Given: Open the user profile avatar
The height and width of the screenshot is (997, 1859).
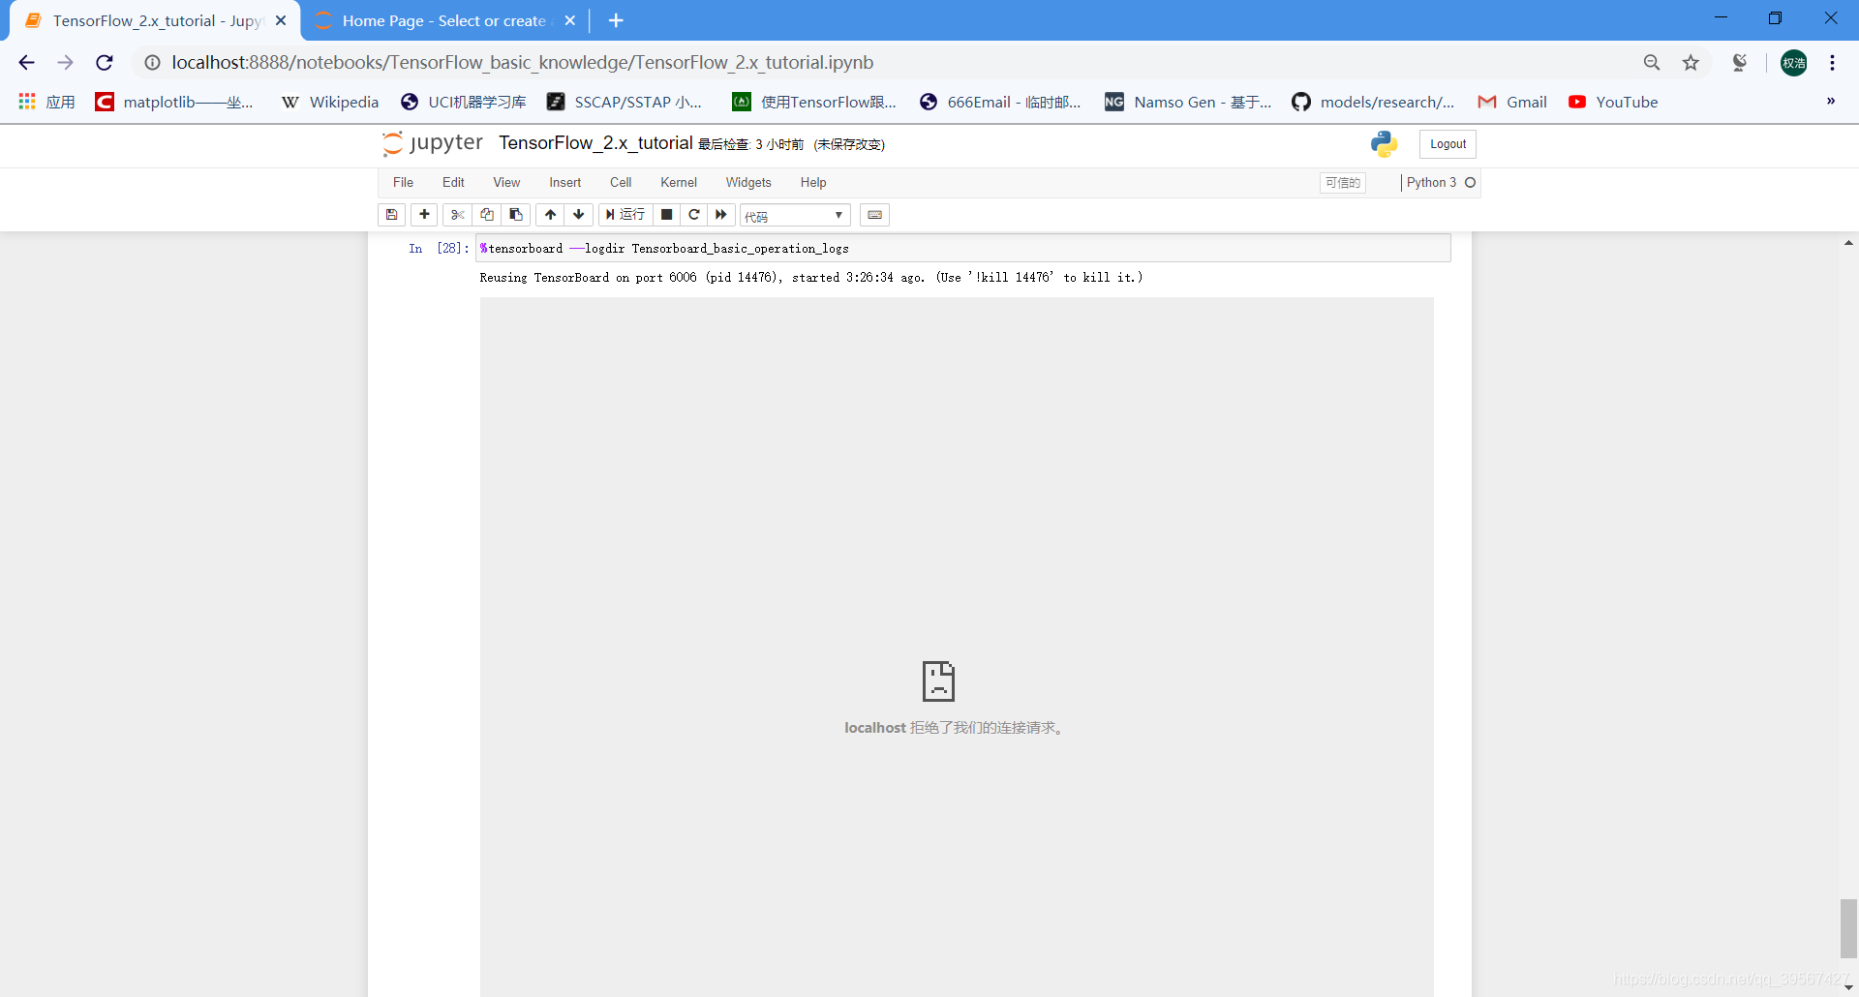Looking at the screenshot, I should pyautogui.click(x=1793, y=63).
